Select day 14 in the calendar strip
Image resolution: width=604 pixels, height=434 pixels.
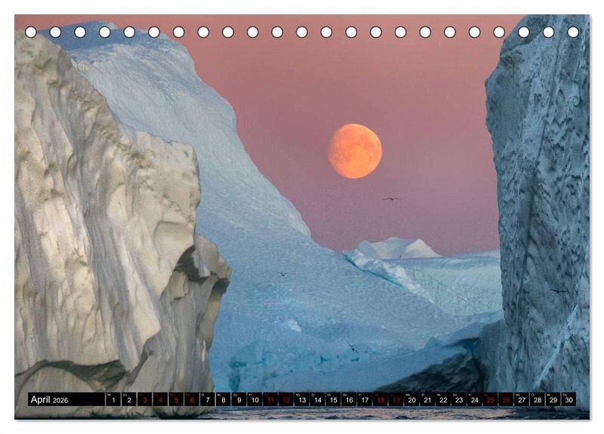(x=317, y=400)
